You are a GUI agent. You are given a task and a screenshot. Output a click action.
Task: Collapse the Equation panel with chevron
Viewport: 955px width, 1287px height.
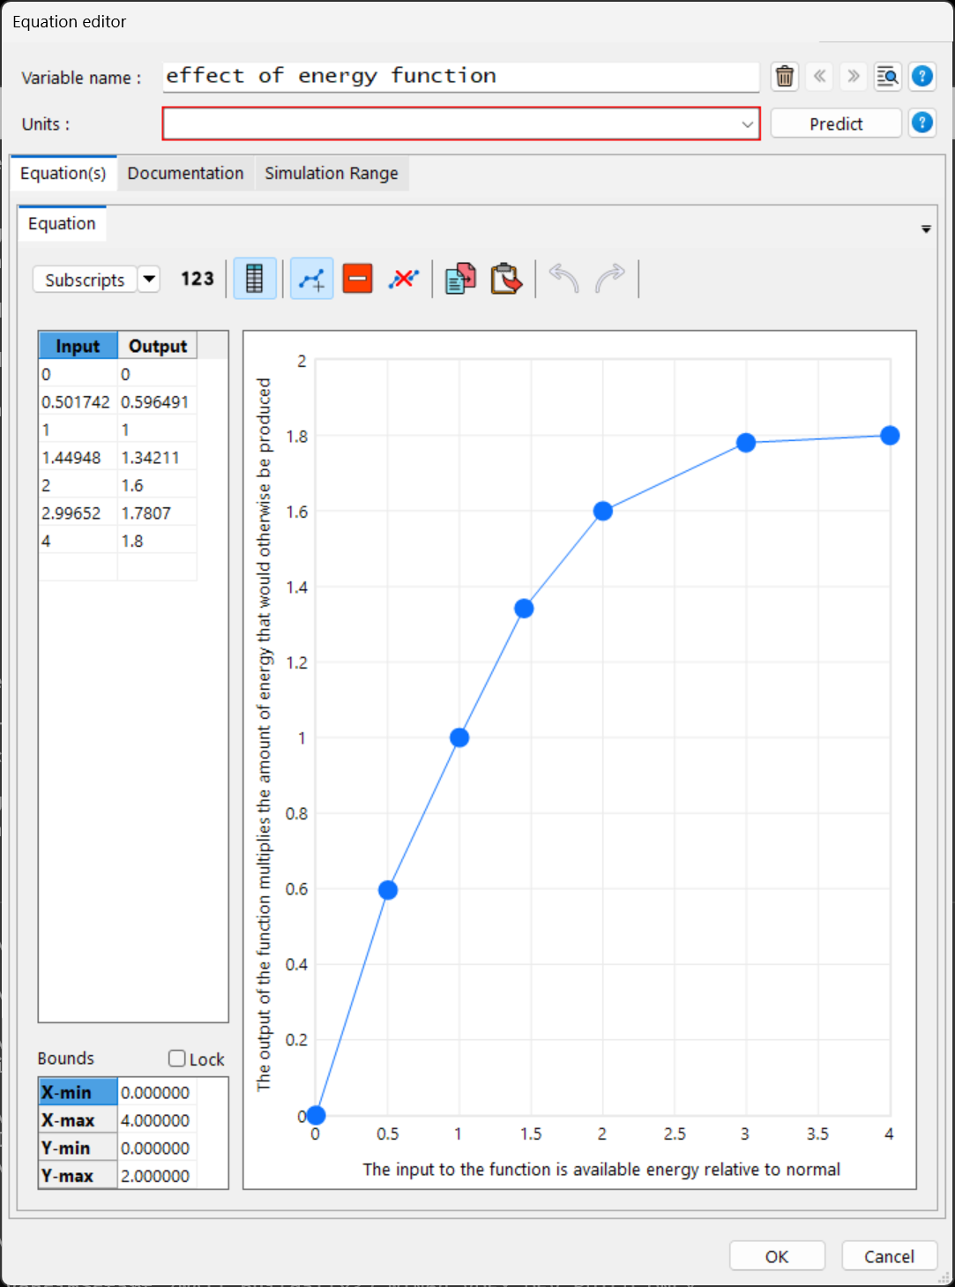(926, 228)
